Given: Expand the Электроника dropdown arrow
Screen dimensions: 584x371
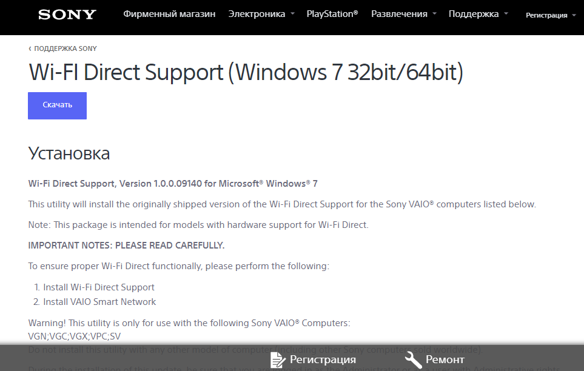Looking at the screenshot, I should 292,14.
